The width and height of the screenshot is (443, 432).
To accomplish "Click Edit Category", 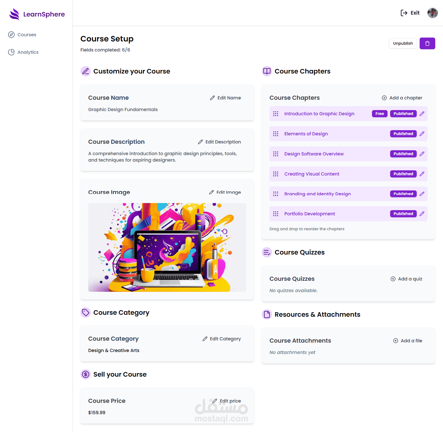I will [x=222, y=339].
